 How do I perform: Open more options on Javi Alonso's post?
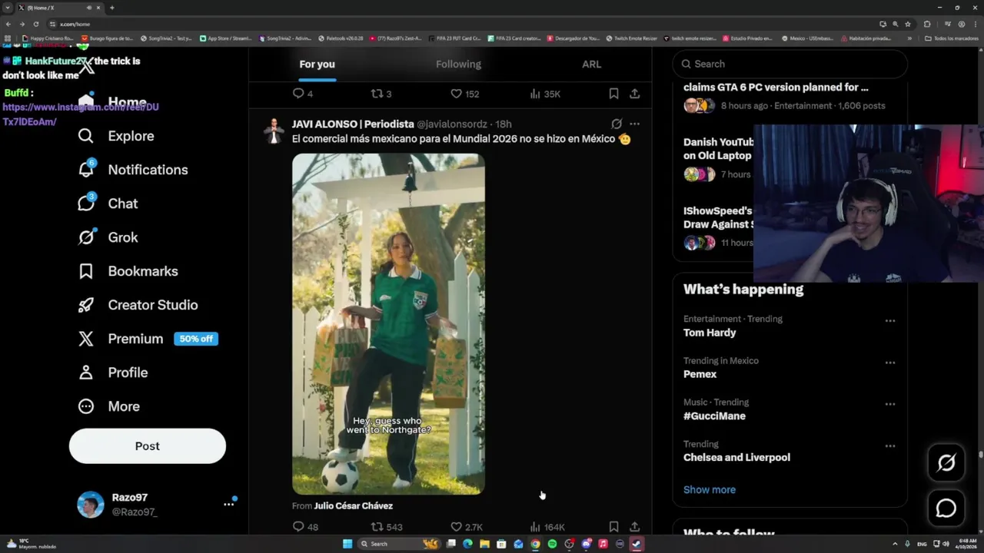click(x=634, y=124)
